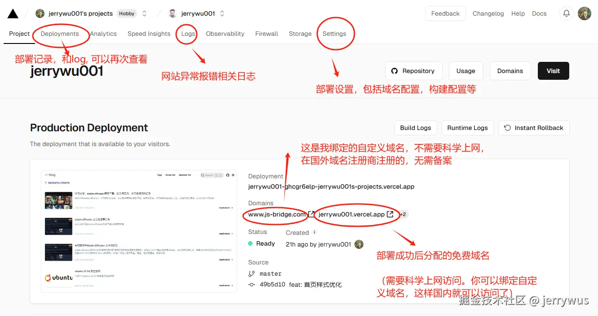Switch to the Firewall tab

266,34
